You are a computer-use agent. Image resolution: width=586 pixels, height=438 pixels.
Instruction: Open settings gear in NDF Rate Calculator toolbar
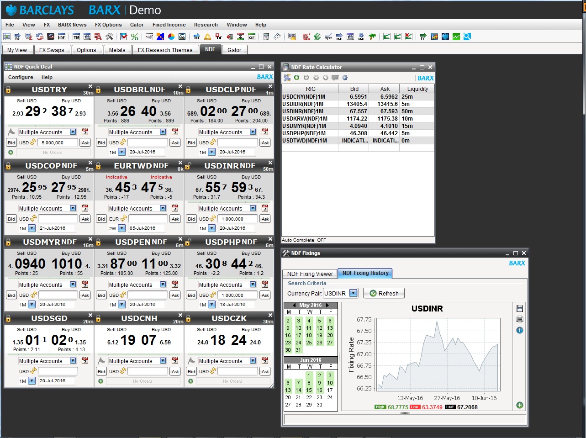pyautogui.click(x=345, y=78)
